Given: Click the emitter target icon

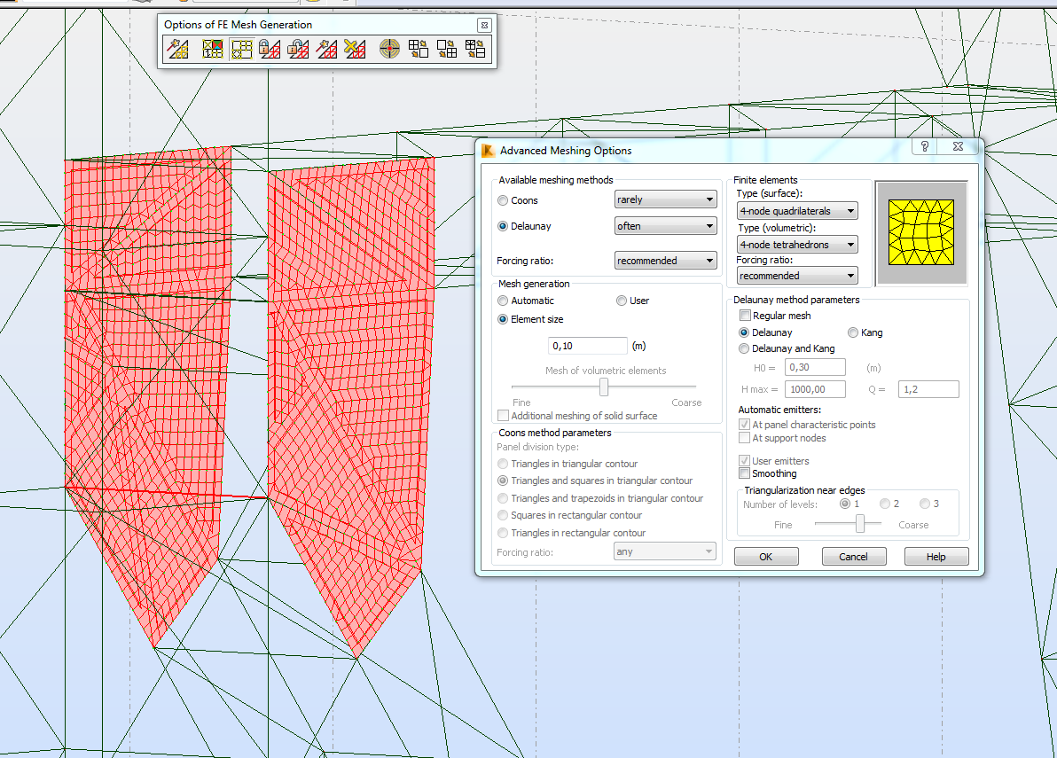Looking at the screenshot, I should point(388,49).
